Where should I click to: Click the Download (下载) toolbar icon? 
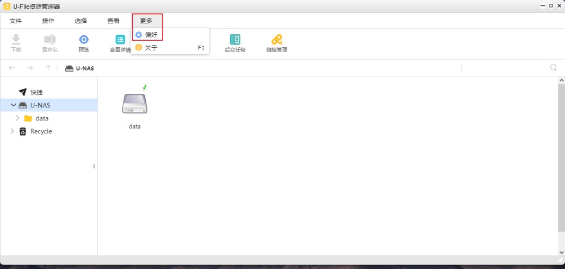16,40
